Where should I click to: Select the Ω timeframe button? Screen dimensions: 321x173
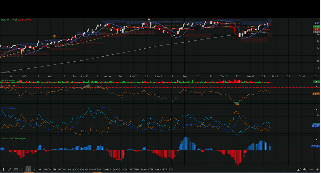pos(22,170)
